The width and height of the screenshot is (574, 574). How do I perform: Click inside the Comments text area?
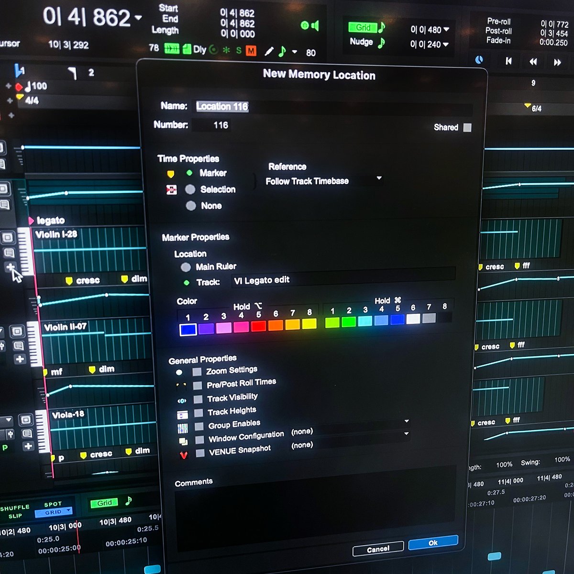coord(315,507)
